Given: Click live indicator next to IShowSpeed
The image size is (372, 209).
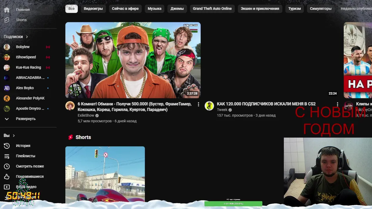Looking at the screenshot, I should tap(48, 57).
